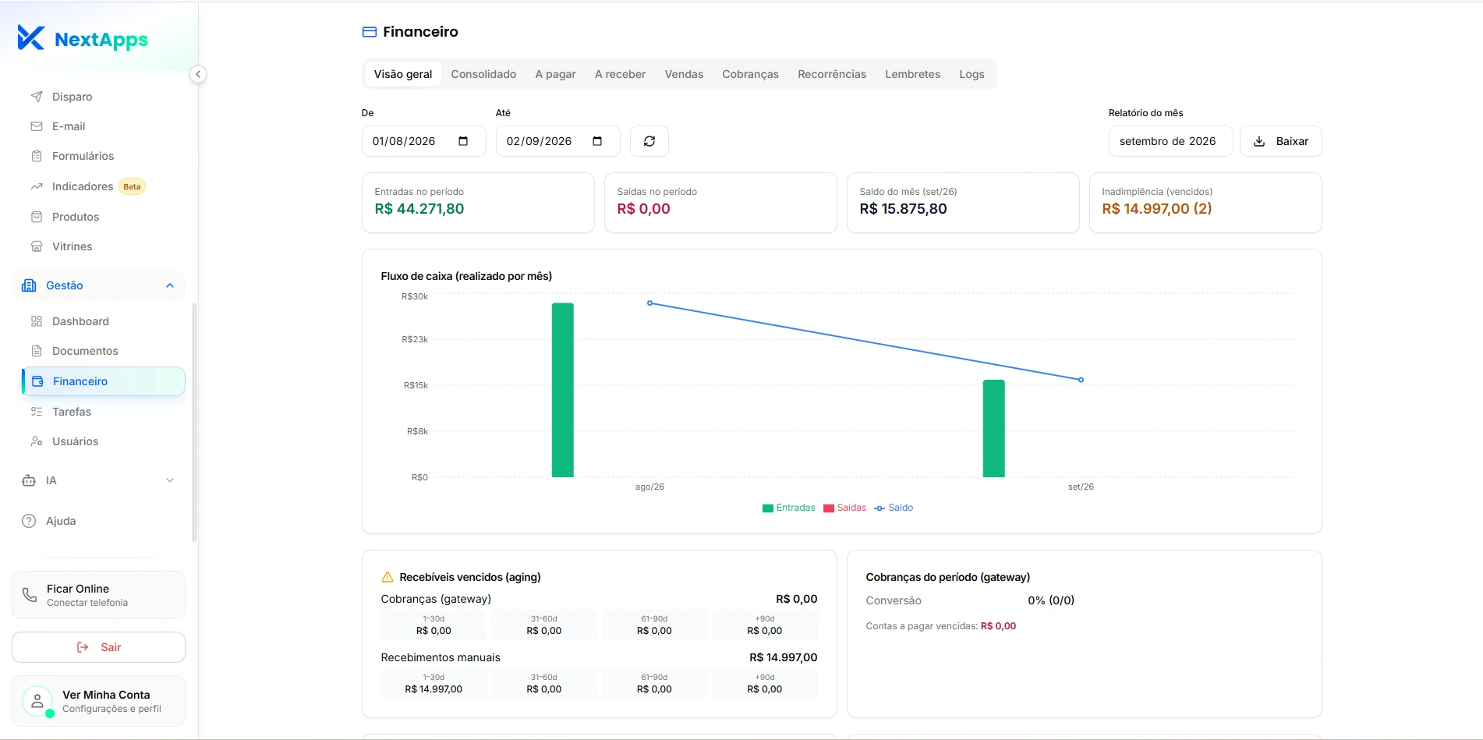Click the Tarefas checklist icon

[x=37, y=412]
